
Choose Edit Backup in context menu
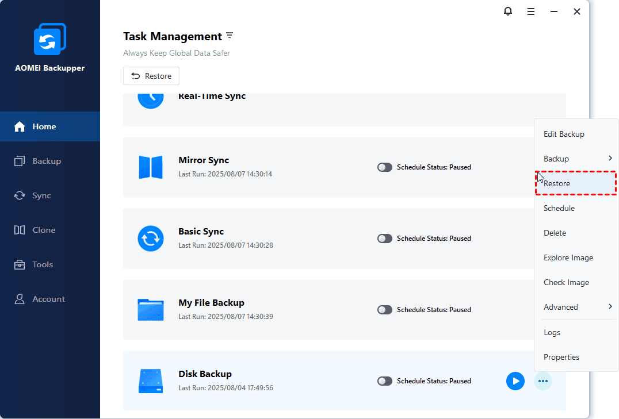point(576,134)
